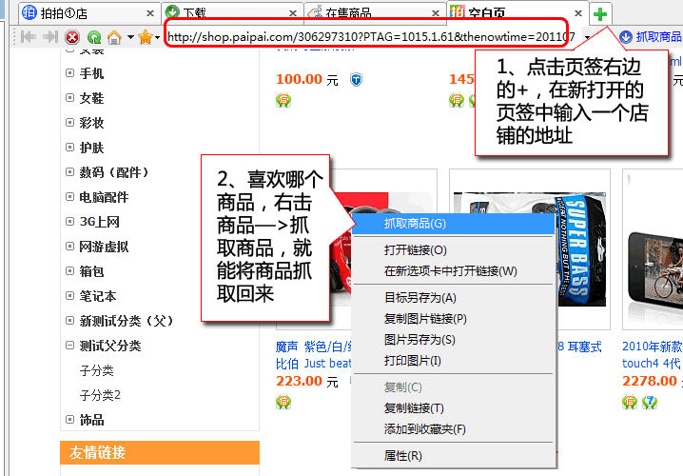The image size is (683, 476).
Task: Expand the 箱包 category
Action: click(x=69, y=271)
